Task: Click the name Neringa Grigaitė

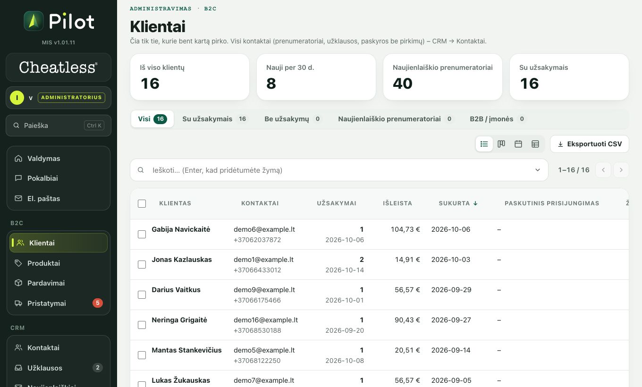Action: (179, 320)
